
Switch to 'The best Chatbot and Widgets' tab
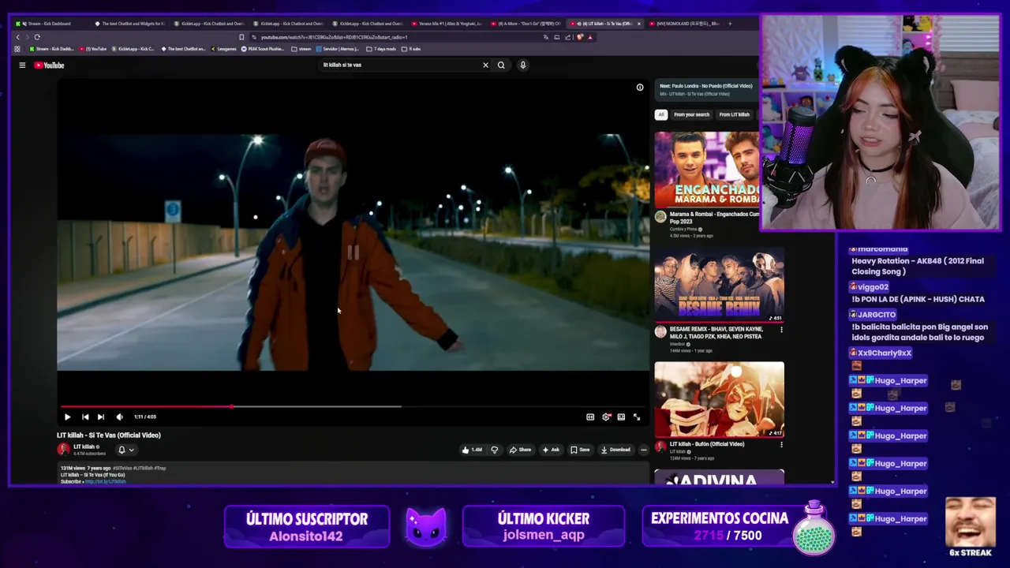(130, 24)
